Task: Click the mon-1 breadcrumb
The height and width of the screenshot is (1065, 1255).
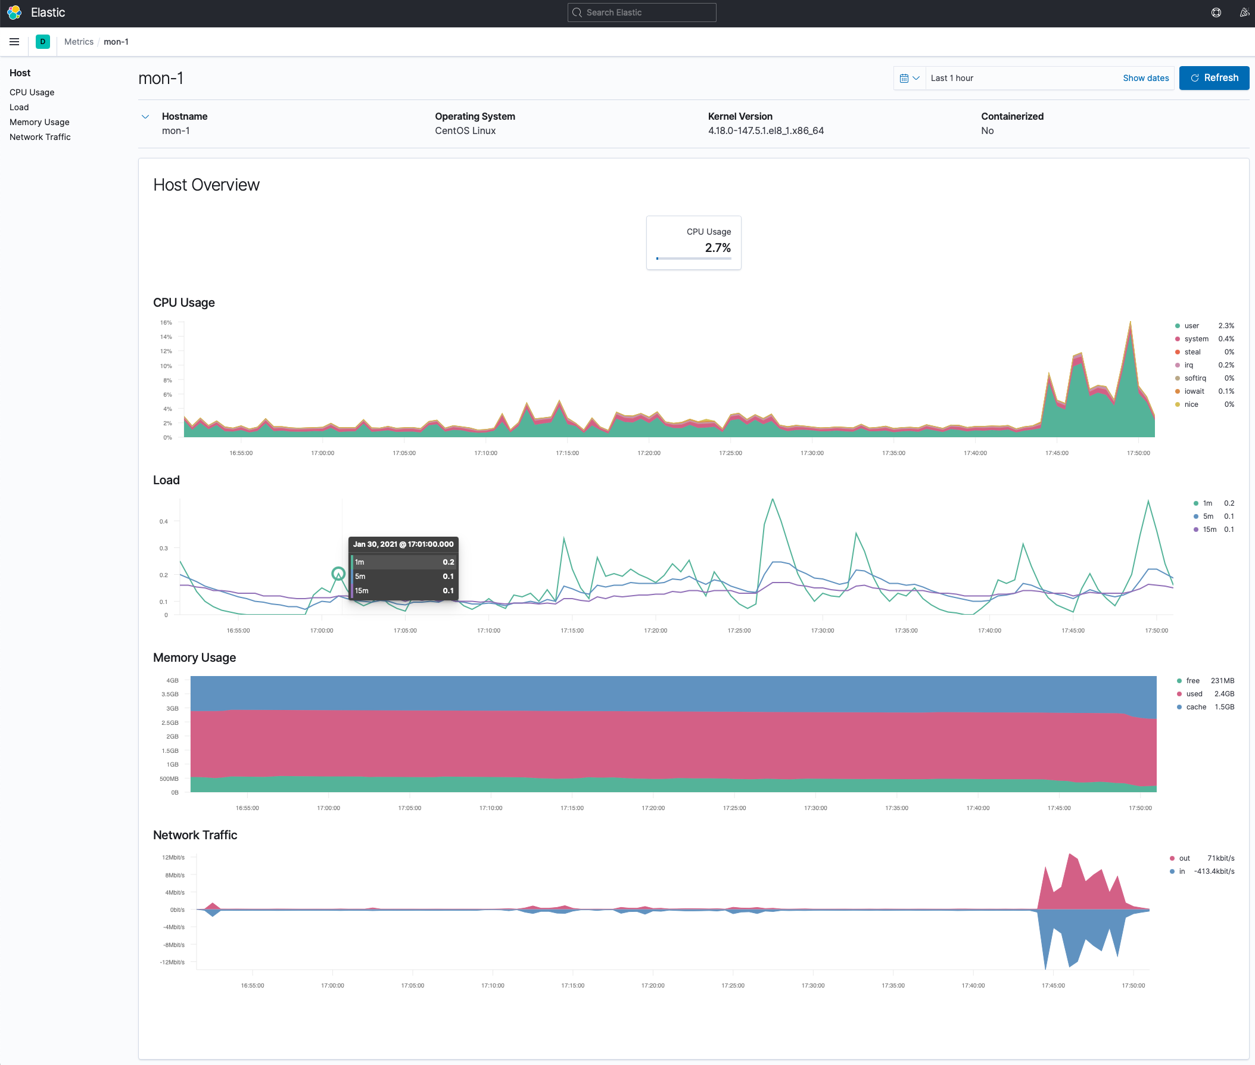Action: 116,42
